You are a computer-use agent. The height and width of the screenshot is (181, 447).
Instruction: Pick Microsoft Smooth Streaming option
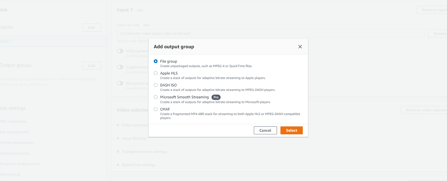tap(156, 97)
